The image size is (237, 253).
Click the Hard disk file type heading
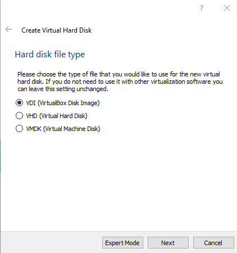coord(50,55)
